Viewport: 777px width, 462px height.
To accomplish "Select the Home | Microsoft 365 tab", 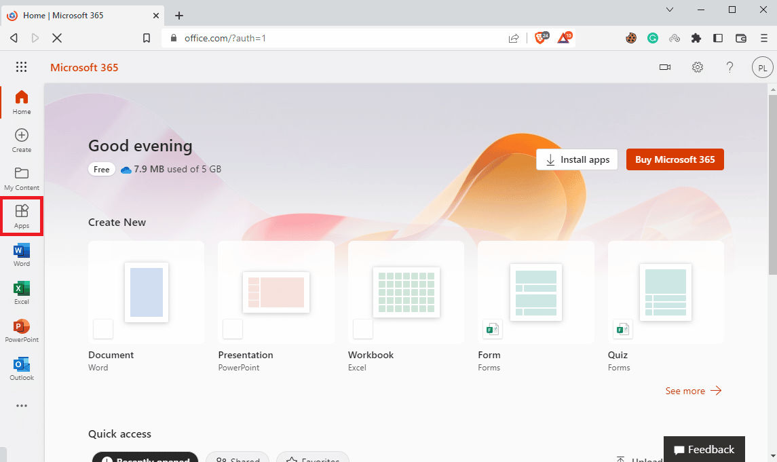I will tap(83, 16).
